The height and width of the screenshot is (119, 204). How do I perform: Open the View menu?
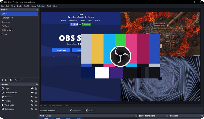coord(13,6)
